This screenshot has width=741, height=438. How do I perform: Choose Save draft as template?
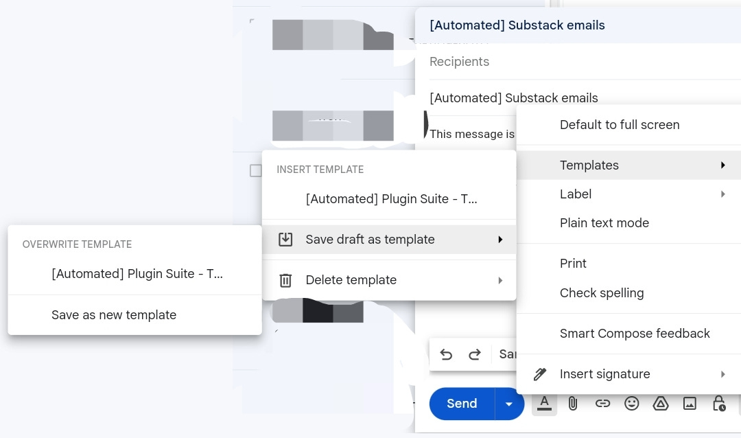click(x=389, y=240)
